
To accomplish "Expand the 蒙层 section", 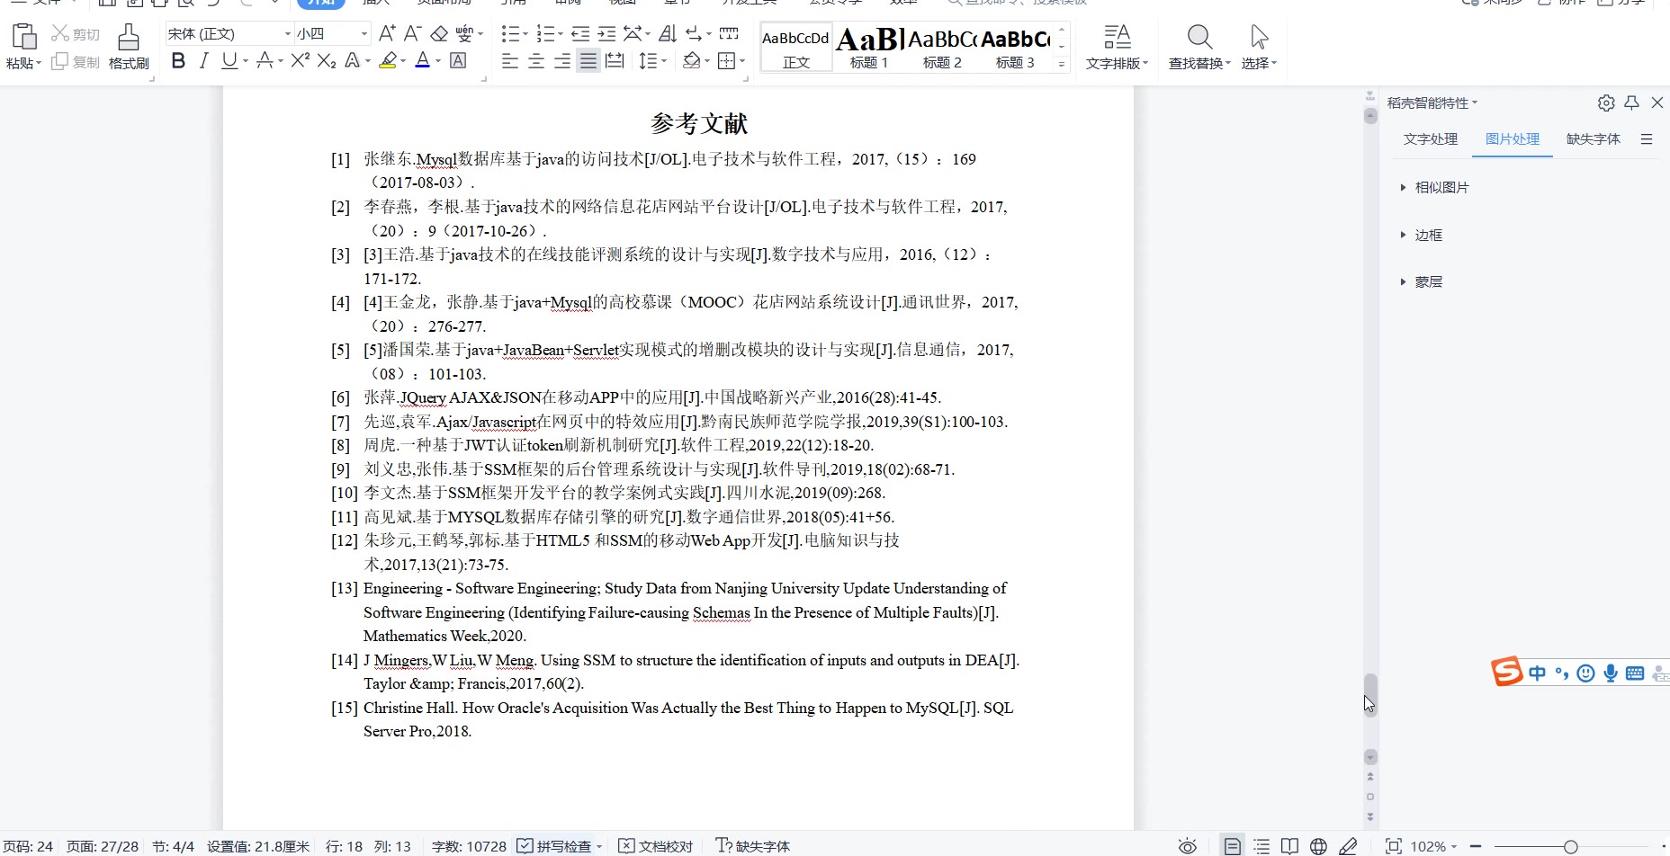I will tap(1422, 281).
